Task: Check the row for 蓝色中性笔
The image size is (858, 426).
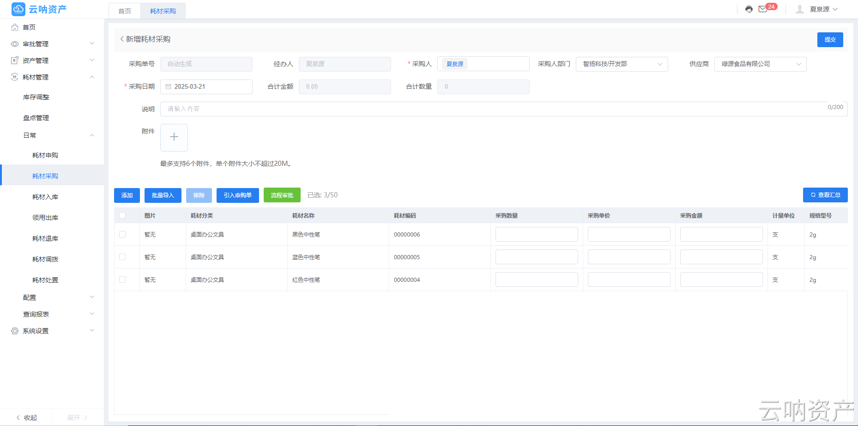Action: [122, 257]
